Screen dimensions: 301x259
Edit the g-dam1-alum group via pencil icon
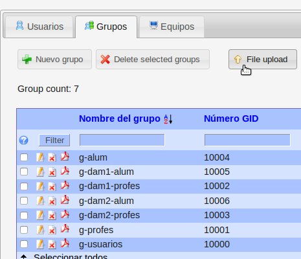tap(40, 172)
